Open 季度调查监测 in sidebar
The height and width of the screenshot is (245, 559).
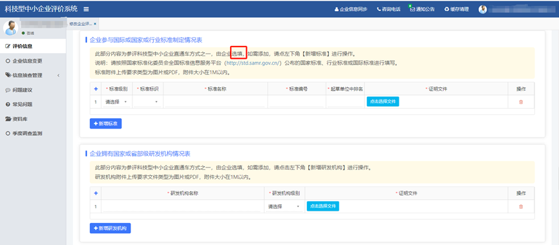tap(33, 133)
